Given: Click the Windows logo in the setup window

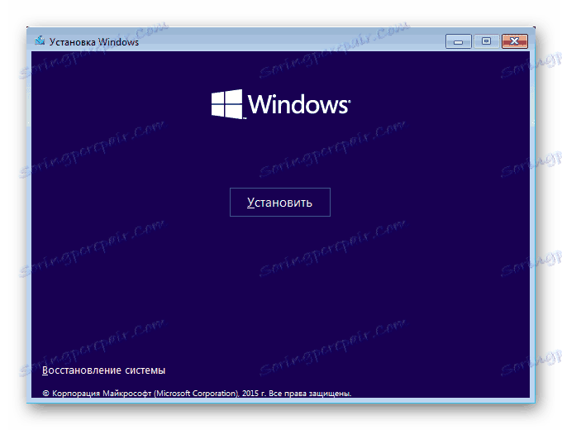Looking at the screenshot, I should point(281,104).
